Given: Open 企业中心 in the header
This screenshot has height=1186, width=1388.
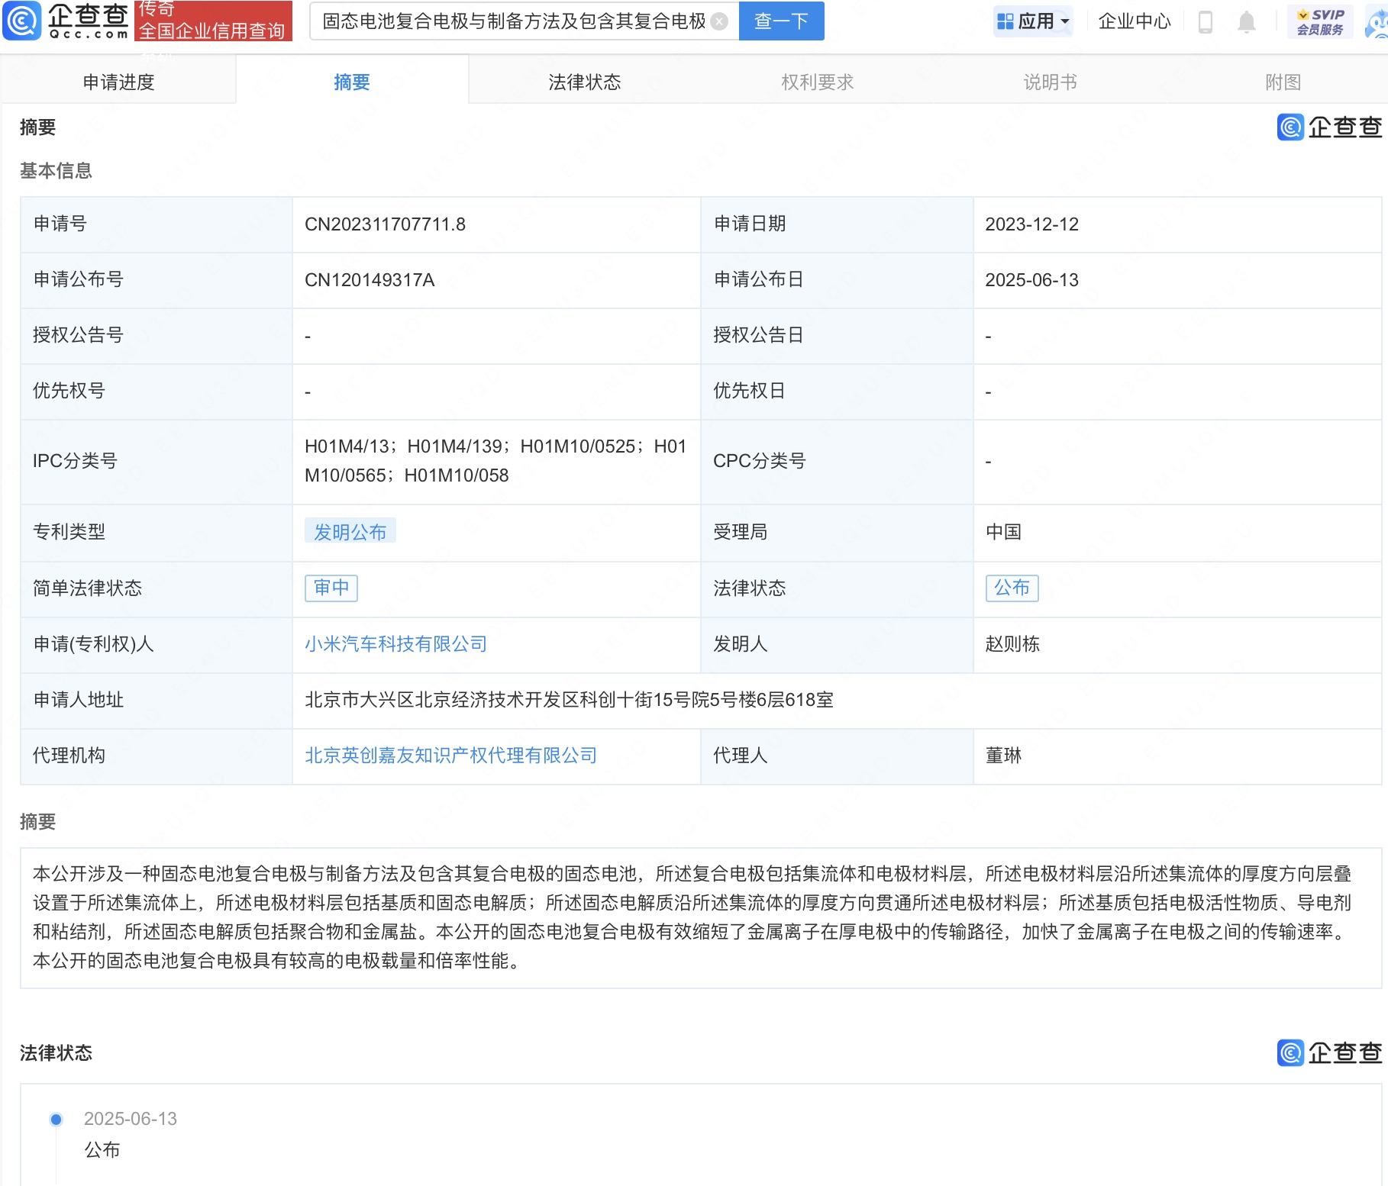Looking at the screenshot, I should point(1134,21).
